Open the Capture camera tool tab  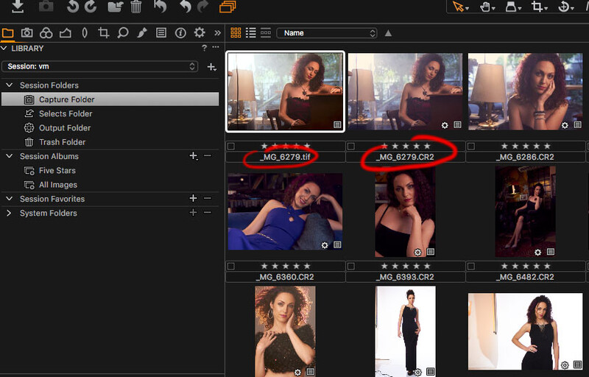[x=27, y=33]
